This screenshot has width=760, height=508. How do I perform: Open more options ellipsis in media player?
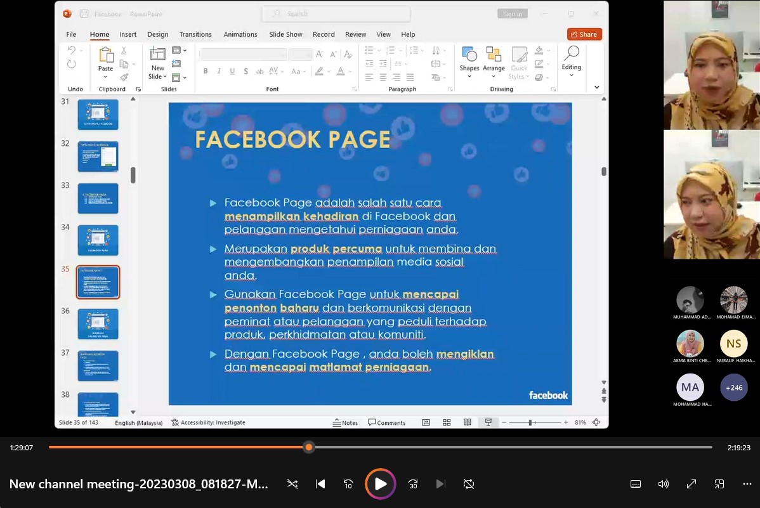point(747,484)
